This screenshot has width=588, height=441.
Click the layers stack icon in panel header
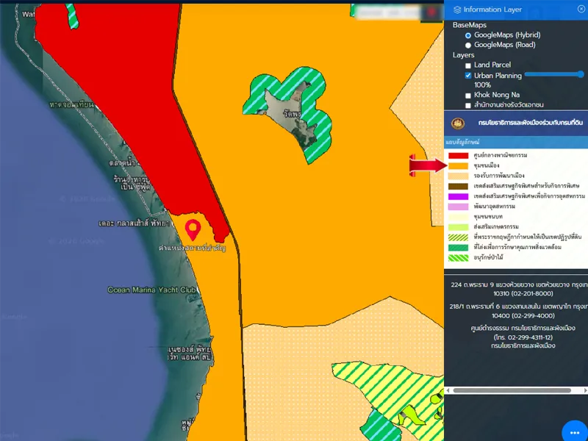457,10
